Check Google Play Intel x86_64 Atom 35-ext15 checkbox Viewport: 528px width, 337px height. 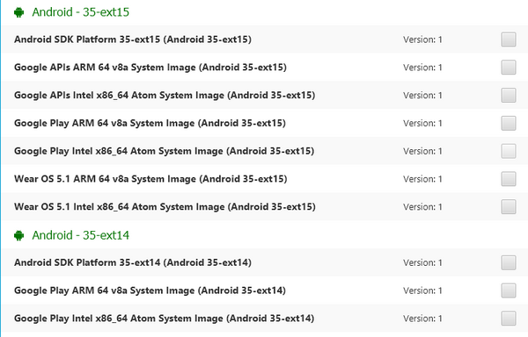[509, 151]
